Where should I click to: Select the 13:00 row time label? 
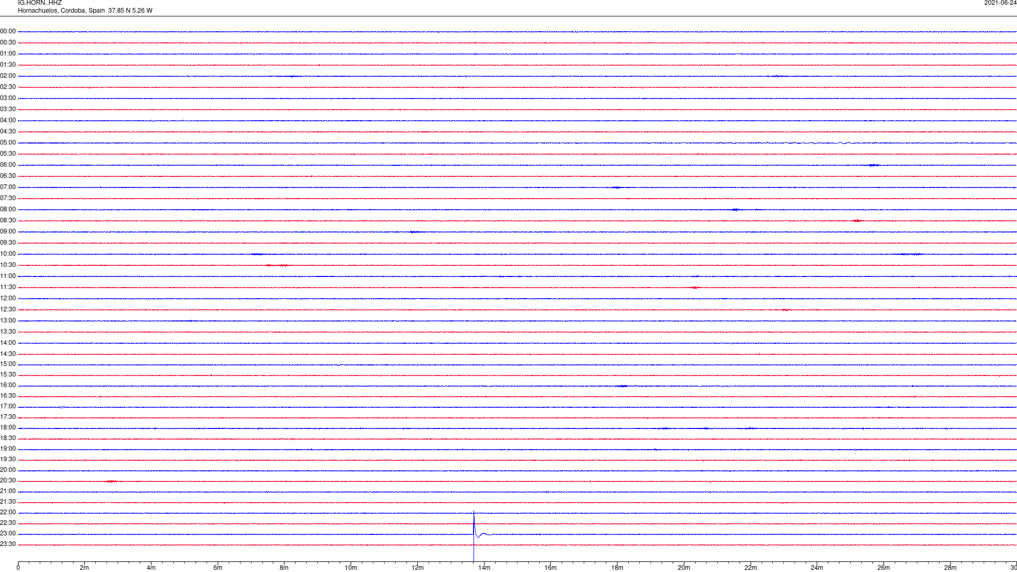[8, 320]
